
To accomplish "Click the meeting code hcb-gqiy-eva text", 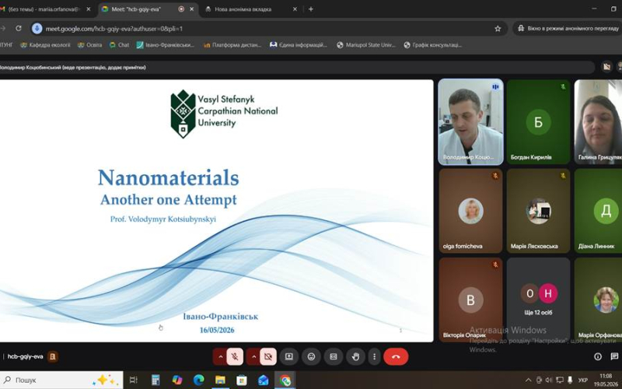I will pos(25,356).
